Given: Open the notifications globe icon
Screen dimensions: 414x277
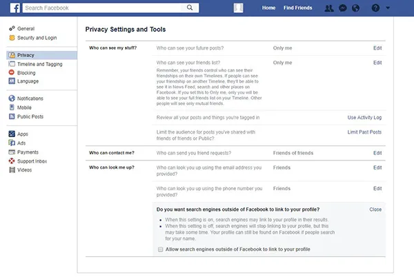Looking at the screenshot, I should (355, 8).
